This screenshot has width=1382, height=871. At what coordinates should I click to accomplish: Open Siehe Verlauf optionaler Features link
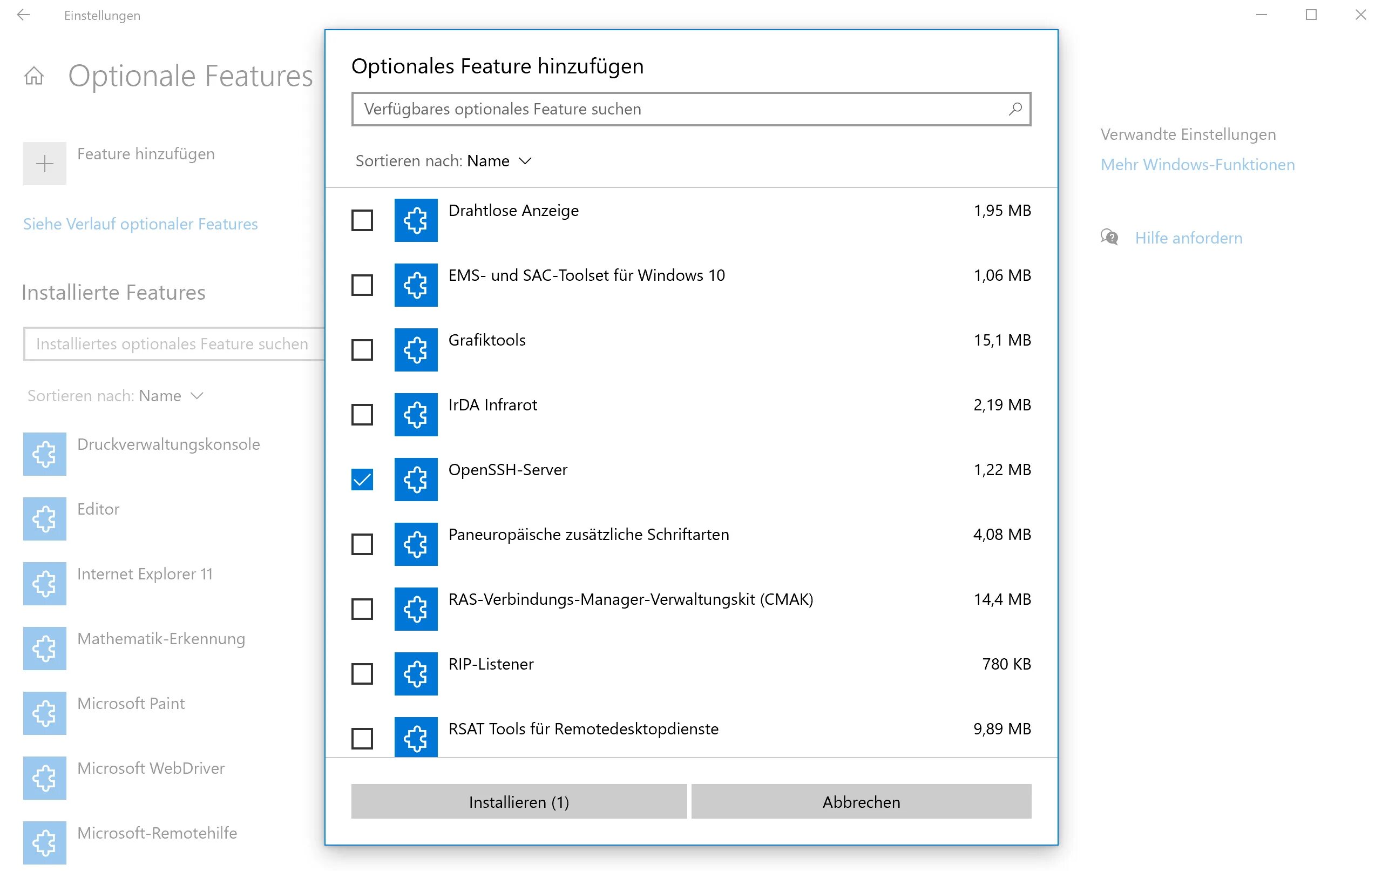140,224
